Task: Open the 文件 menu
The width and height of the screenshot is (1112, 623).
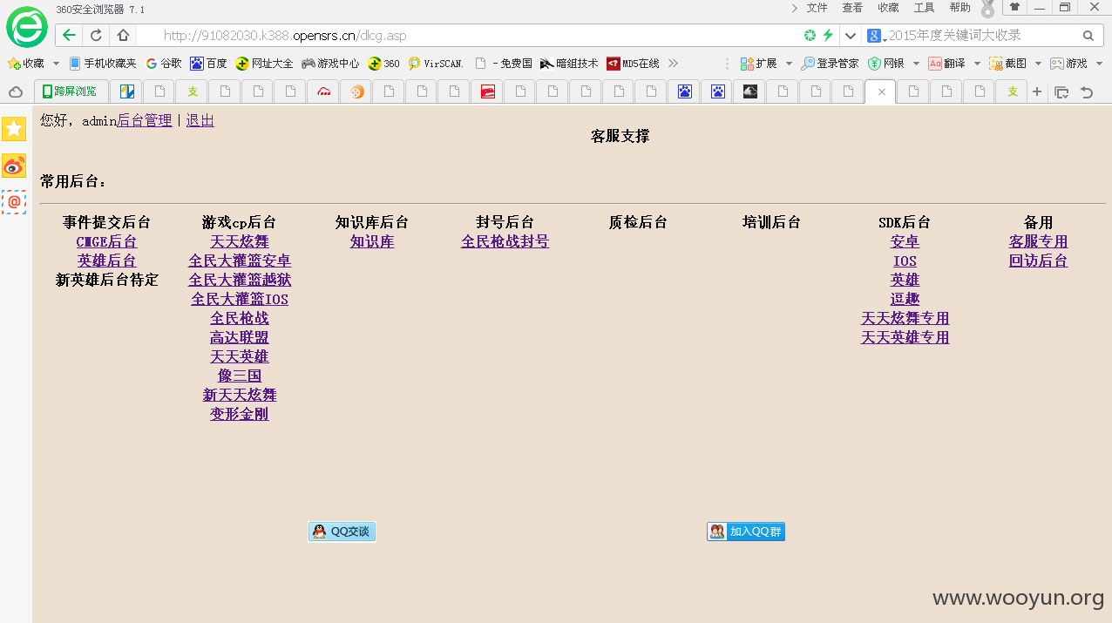Action: coord(817,8)
